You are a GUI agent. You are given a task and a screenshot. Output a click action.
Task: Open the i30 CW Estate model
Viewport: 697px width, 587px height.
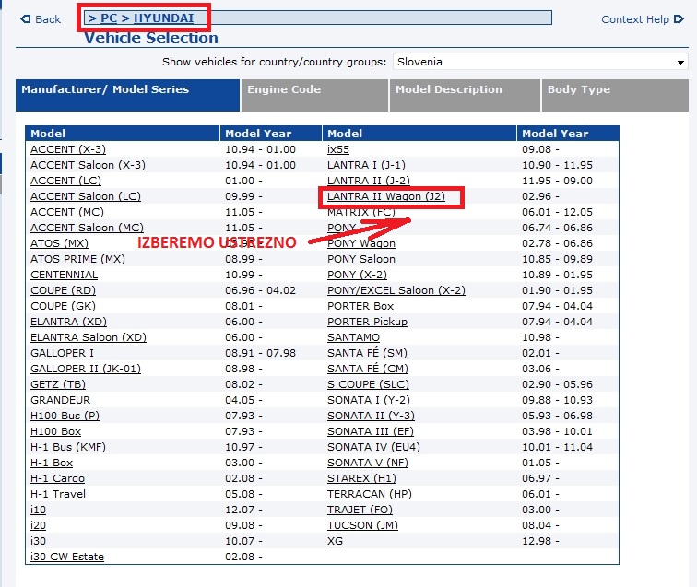(x=67, y=557)
